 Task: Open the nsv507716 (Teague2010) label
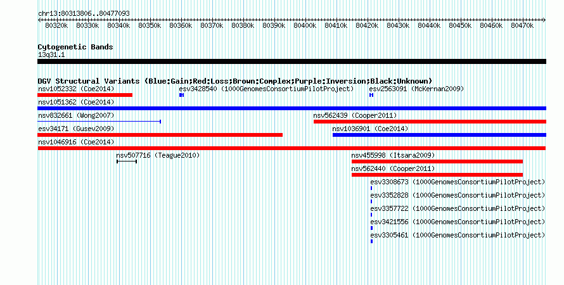(158, 155)
